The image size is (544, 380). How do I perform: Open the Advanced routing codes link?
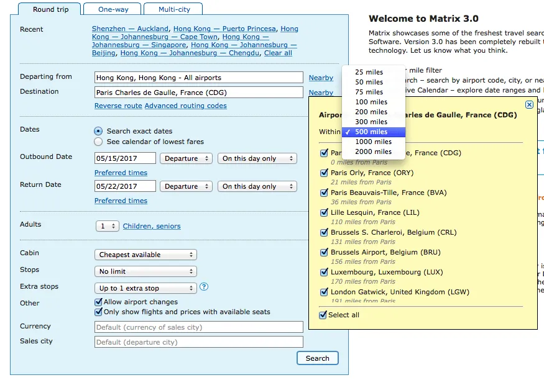tap(186, 106)
